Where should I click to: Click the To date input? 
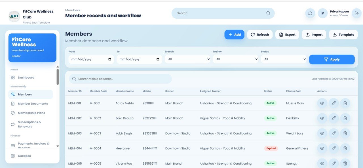pos(139,59)
